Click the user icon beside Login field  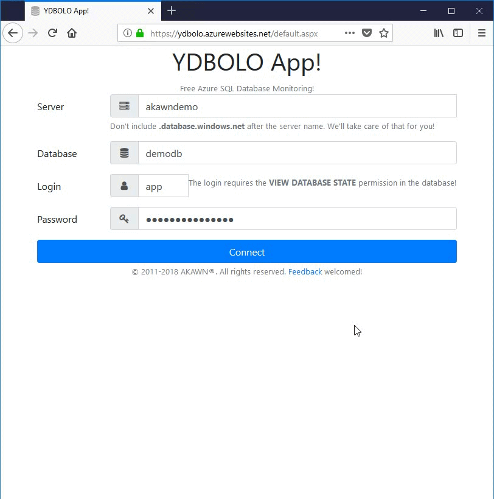point(124,186)
